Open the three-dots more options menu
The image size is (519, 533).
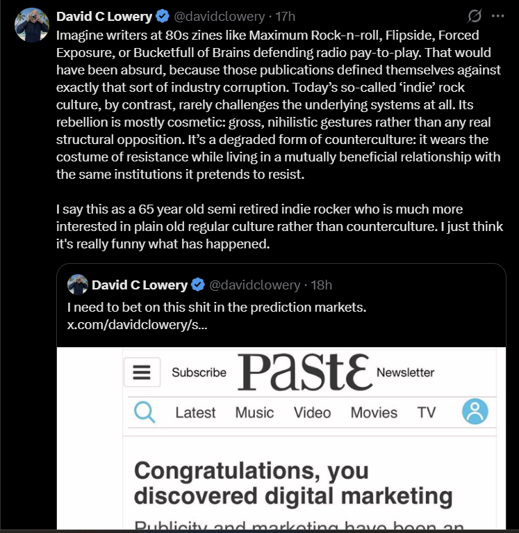[x=497, y=16]
